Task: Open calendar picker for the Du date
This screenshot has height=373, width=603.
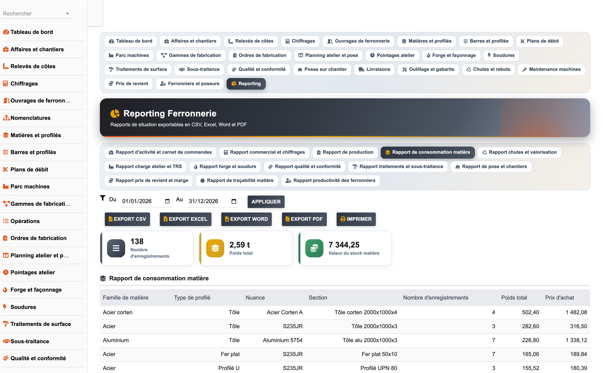Action: [x=167, y=201]
